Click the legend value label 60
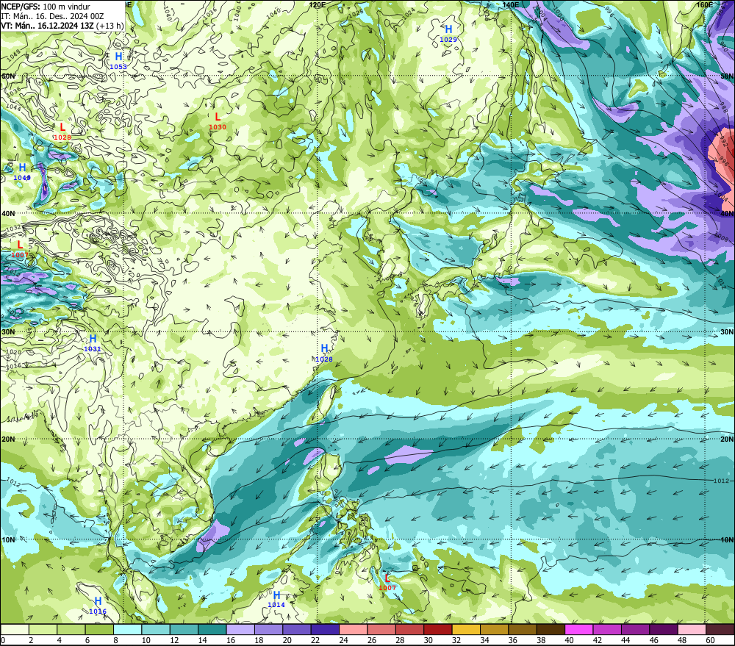Screen dimensions: 735x646 710,640
